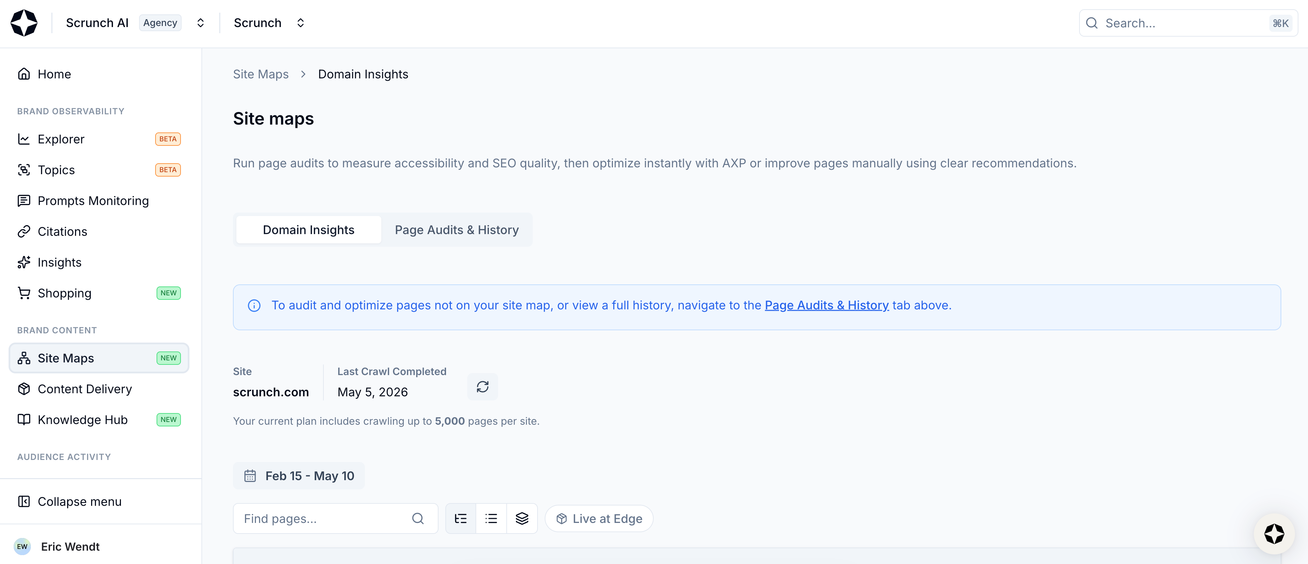Open the Explorer section
Viewport: 1308px width, 564px height.
(99, 139)
